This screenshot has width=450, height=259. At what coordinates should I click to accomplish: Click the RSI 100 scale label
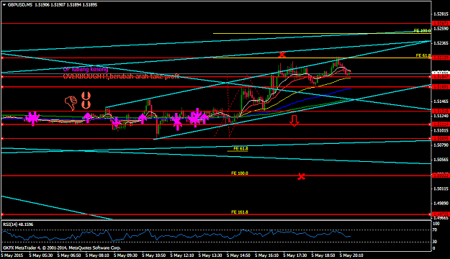pyautogui.click(x=436, y=224)
